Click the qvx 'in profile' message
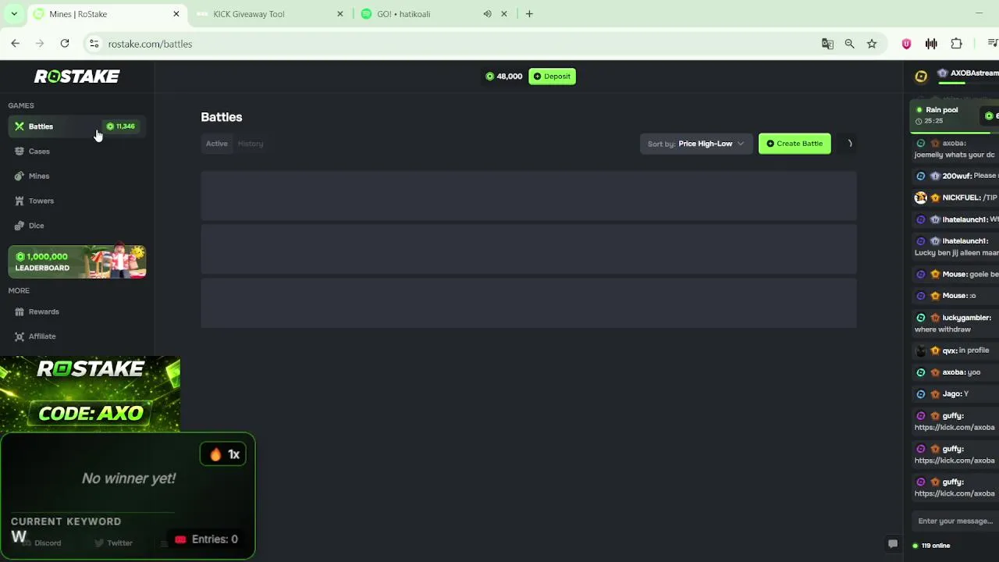The image size is (999, 562). coord(954,350)
